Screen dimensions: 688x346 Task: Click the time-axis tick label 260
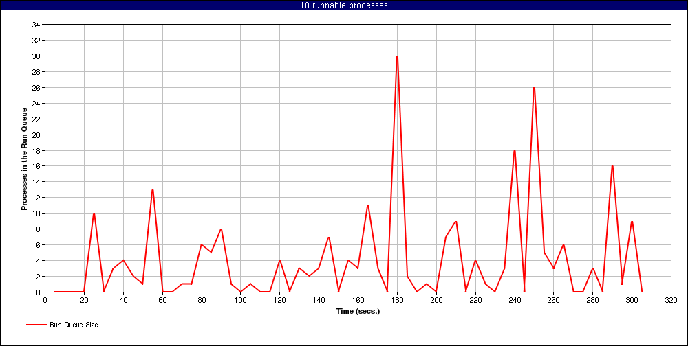[x=553, y=300]
